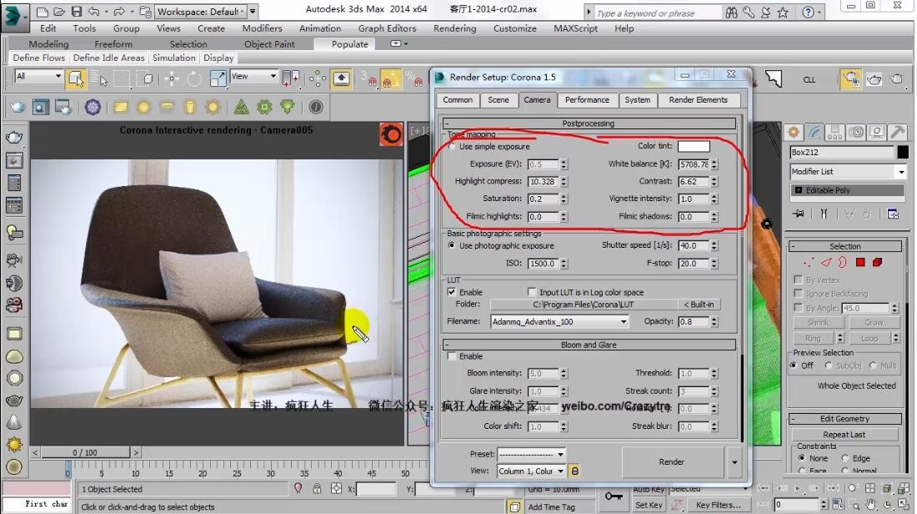Open the Preset dropdown in Render Setup
Image resolution: width=917 pixels, height=514 pixels.
pos(532,454)
